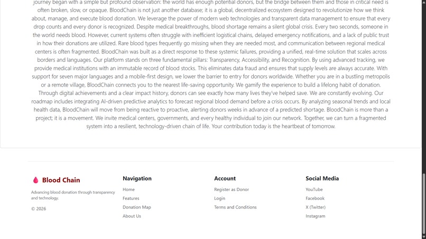426x239 pixels.
Task: Select Register as Donor link
Action: tap(231, 189)
